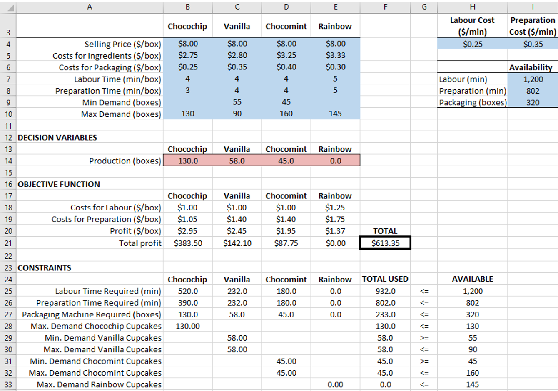Screen dimensions: 558x391
Task: Select row 11 header
Action: [8, 126]
